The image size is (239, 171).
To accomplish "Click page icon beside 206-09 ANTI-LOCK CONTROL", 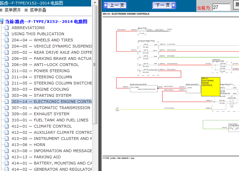I will click(7, 65).
